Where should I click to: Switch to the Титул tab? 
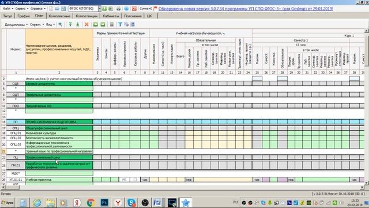7,16
